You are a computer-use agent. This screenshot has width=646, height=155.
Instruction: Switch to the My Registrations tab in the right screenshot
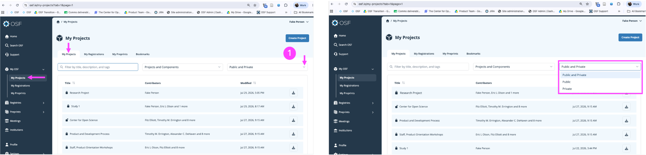click(424, 54)
